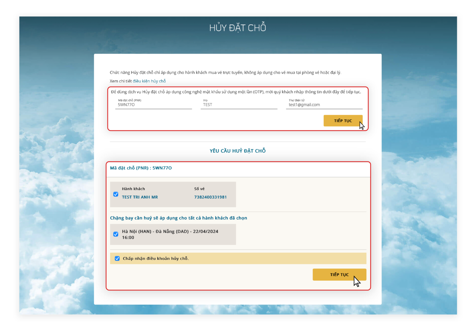Click the YÊU CẦU HUỶ ĐẶT CHỖ heading
The image size is (476, 331).
(x=238, y=151)
